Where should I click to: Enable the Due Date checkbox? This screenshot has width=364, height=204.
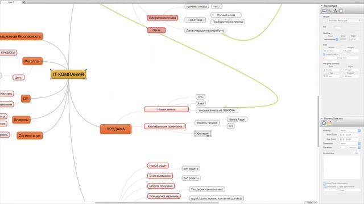coord(325,139)
